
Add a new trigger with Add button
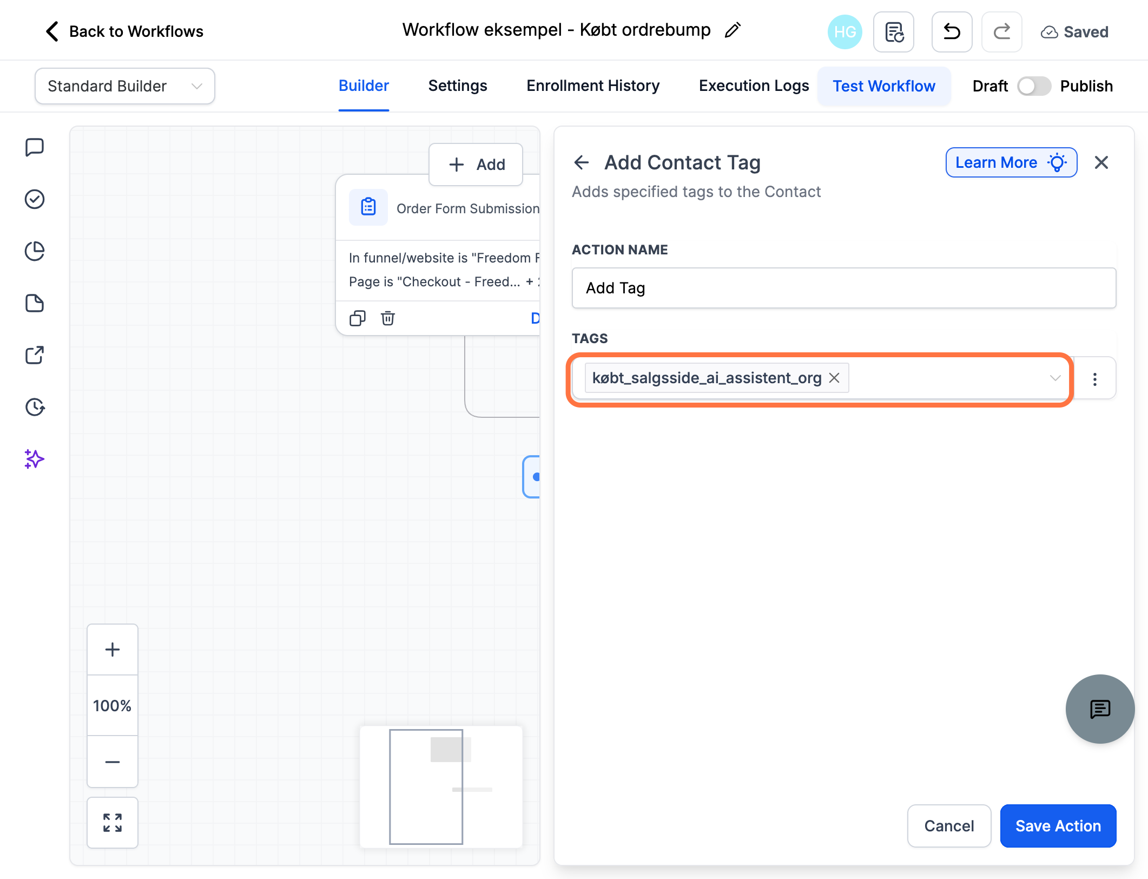tap(476, 165)
